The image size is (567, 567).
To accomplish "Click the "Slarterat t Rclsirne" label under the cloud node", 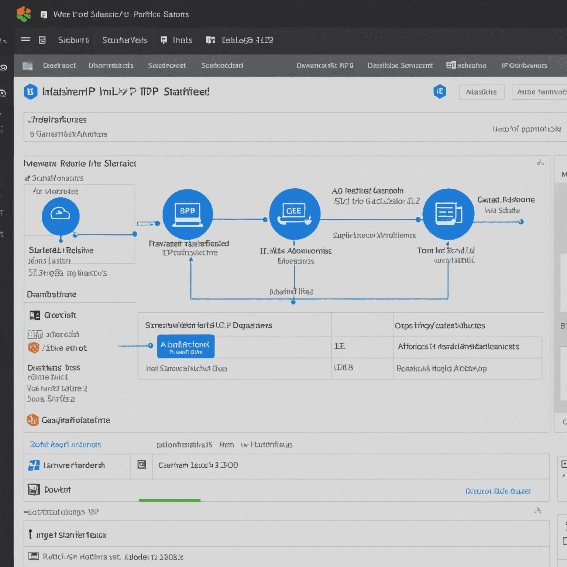I will point(61,250).
